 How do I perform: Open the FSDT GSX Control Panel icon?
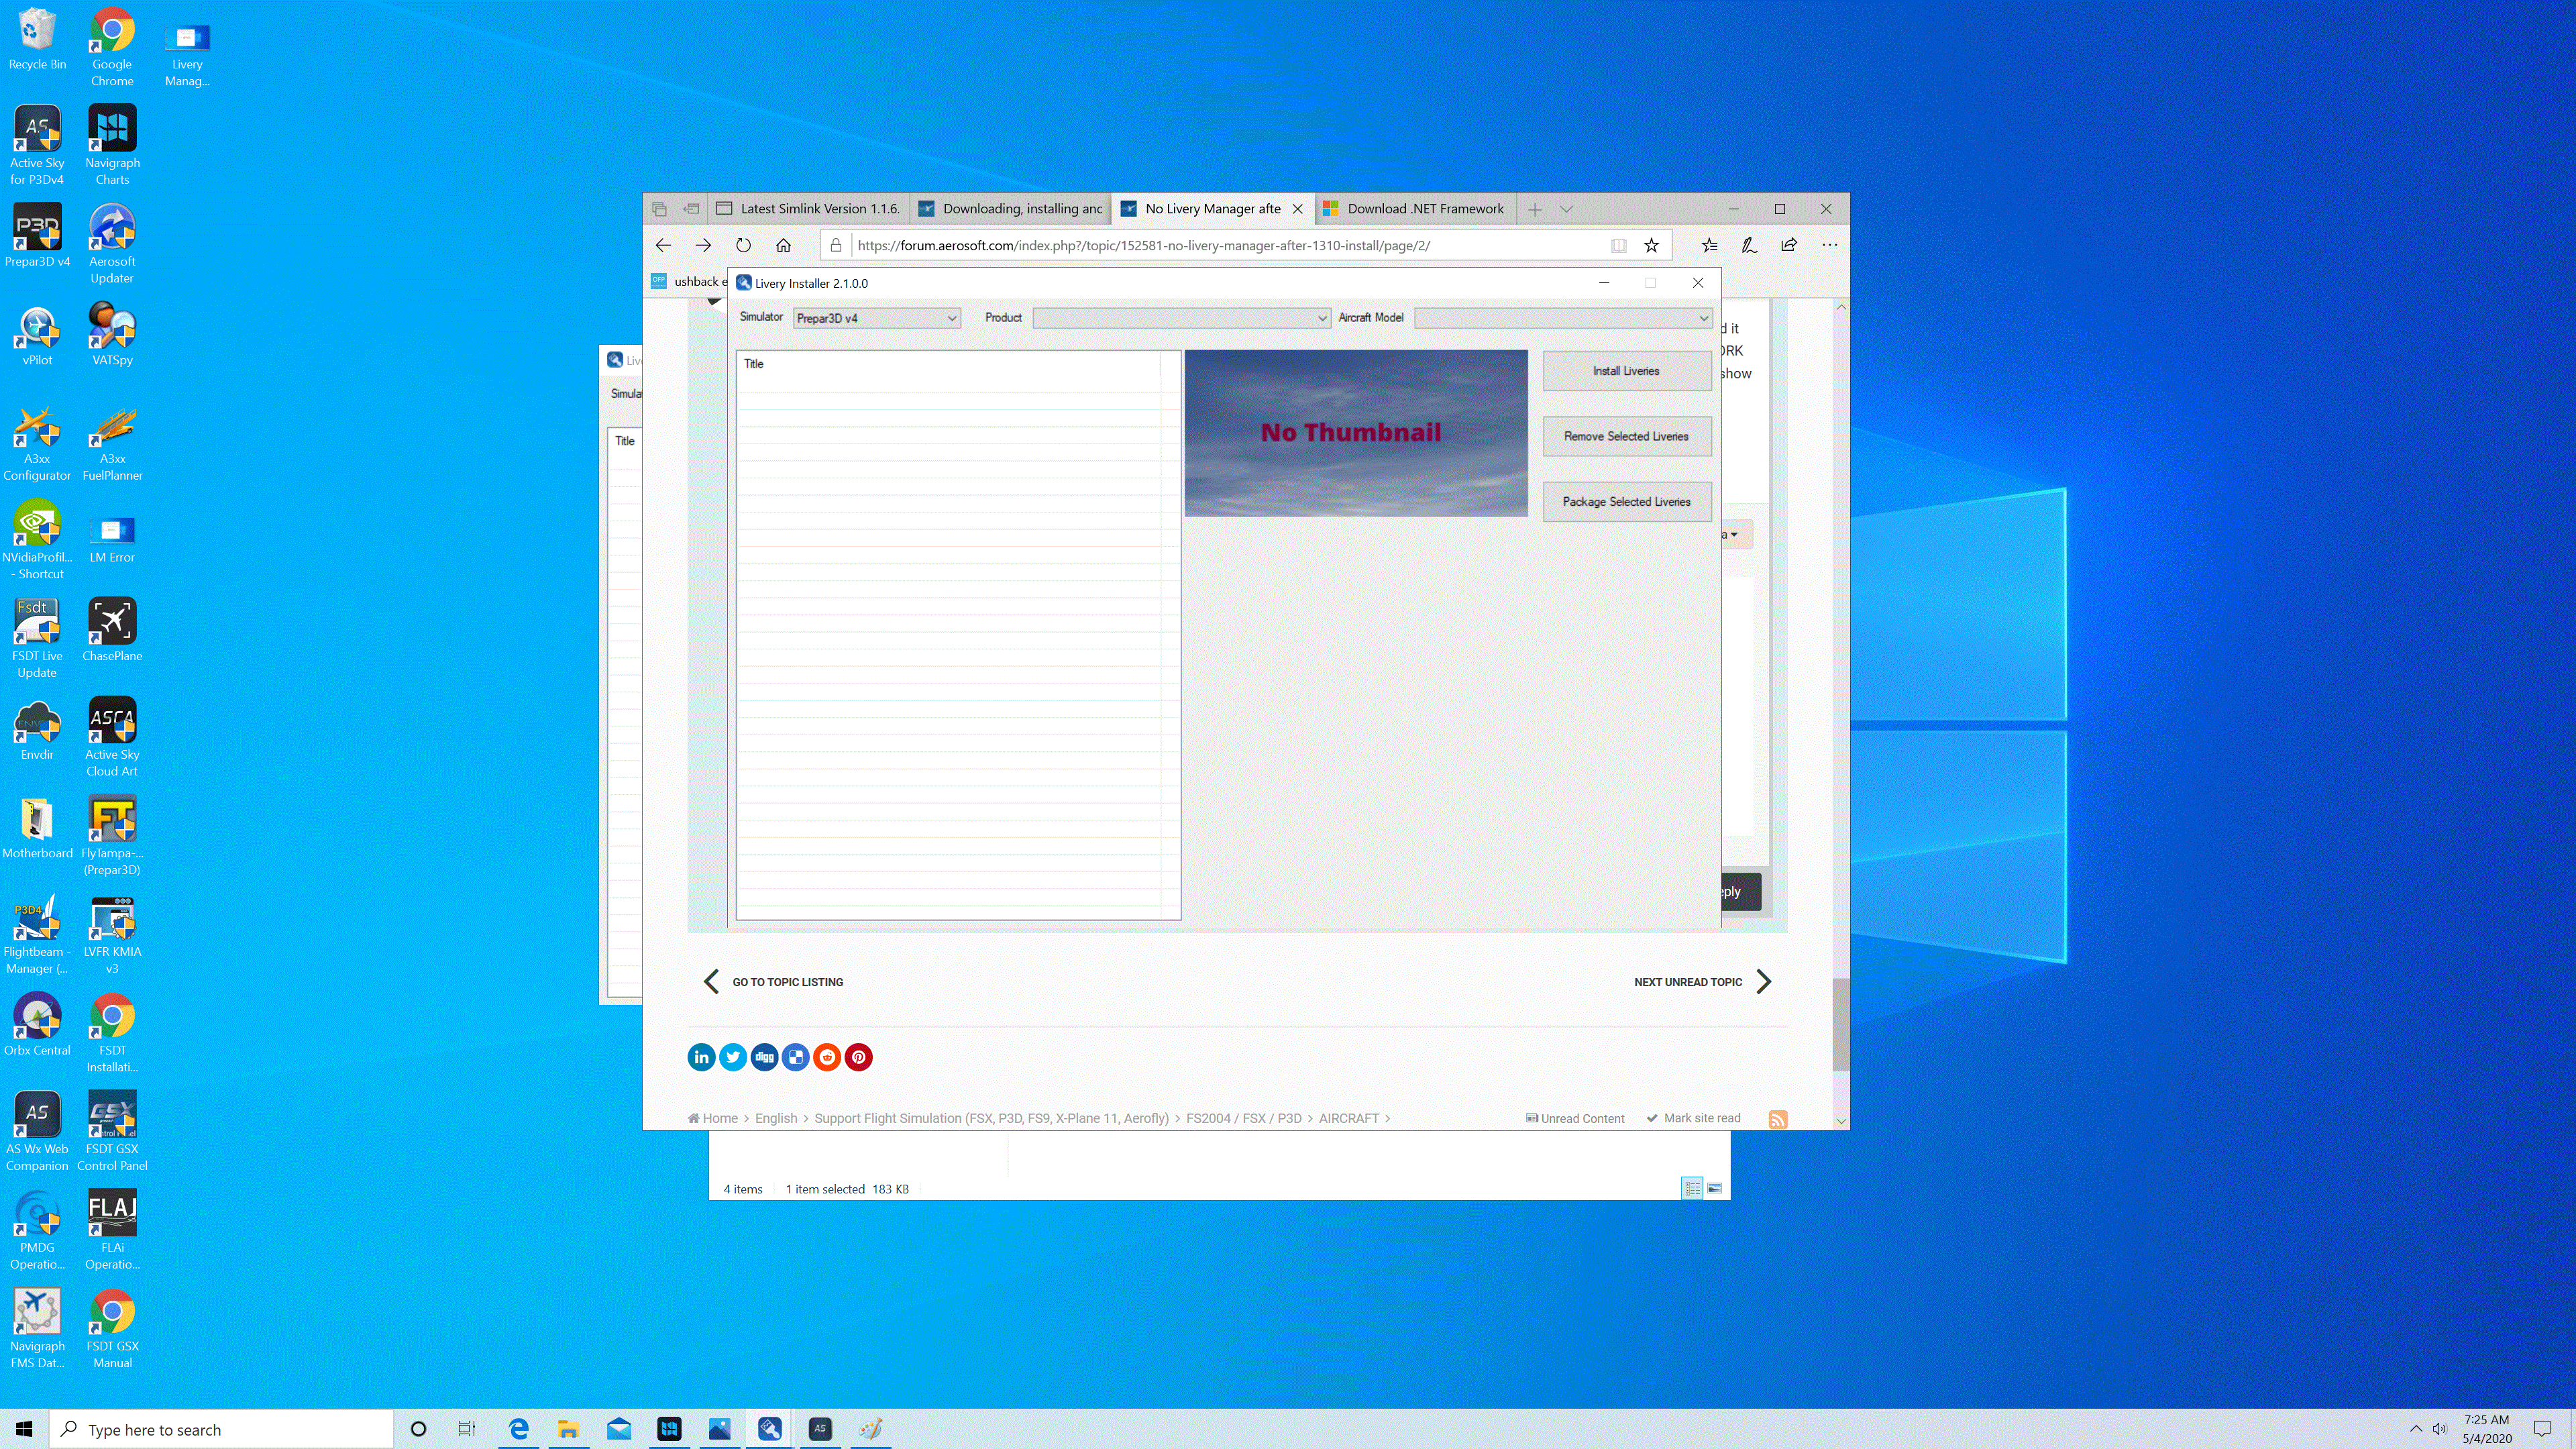[x=112, y=1131]
